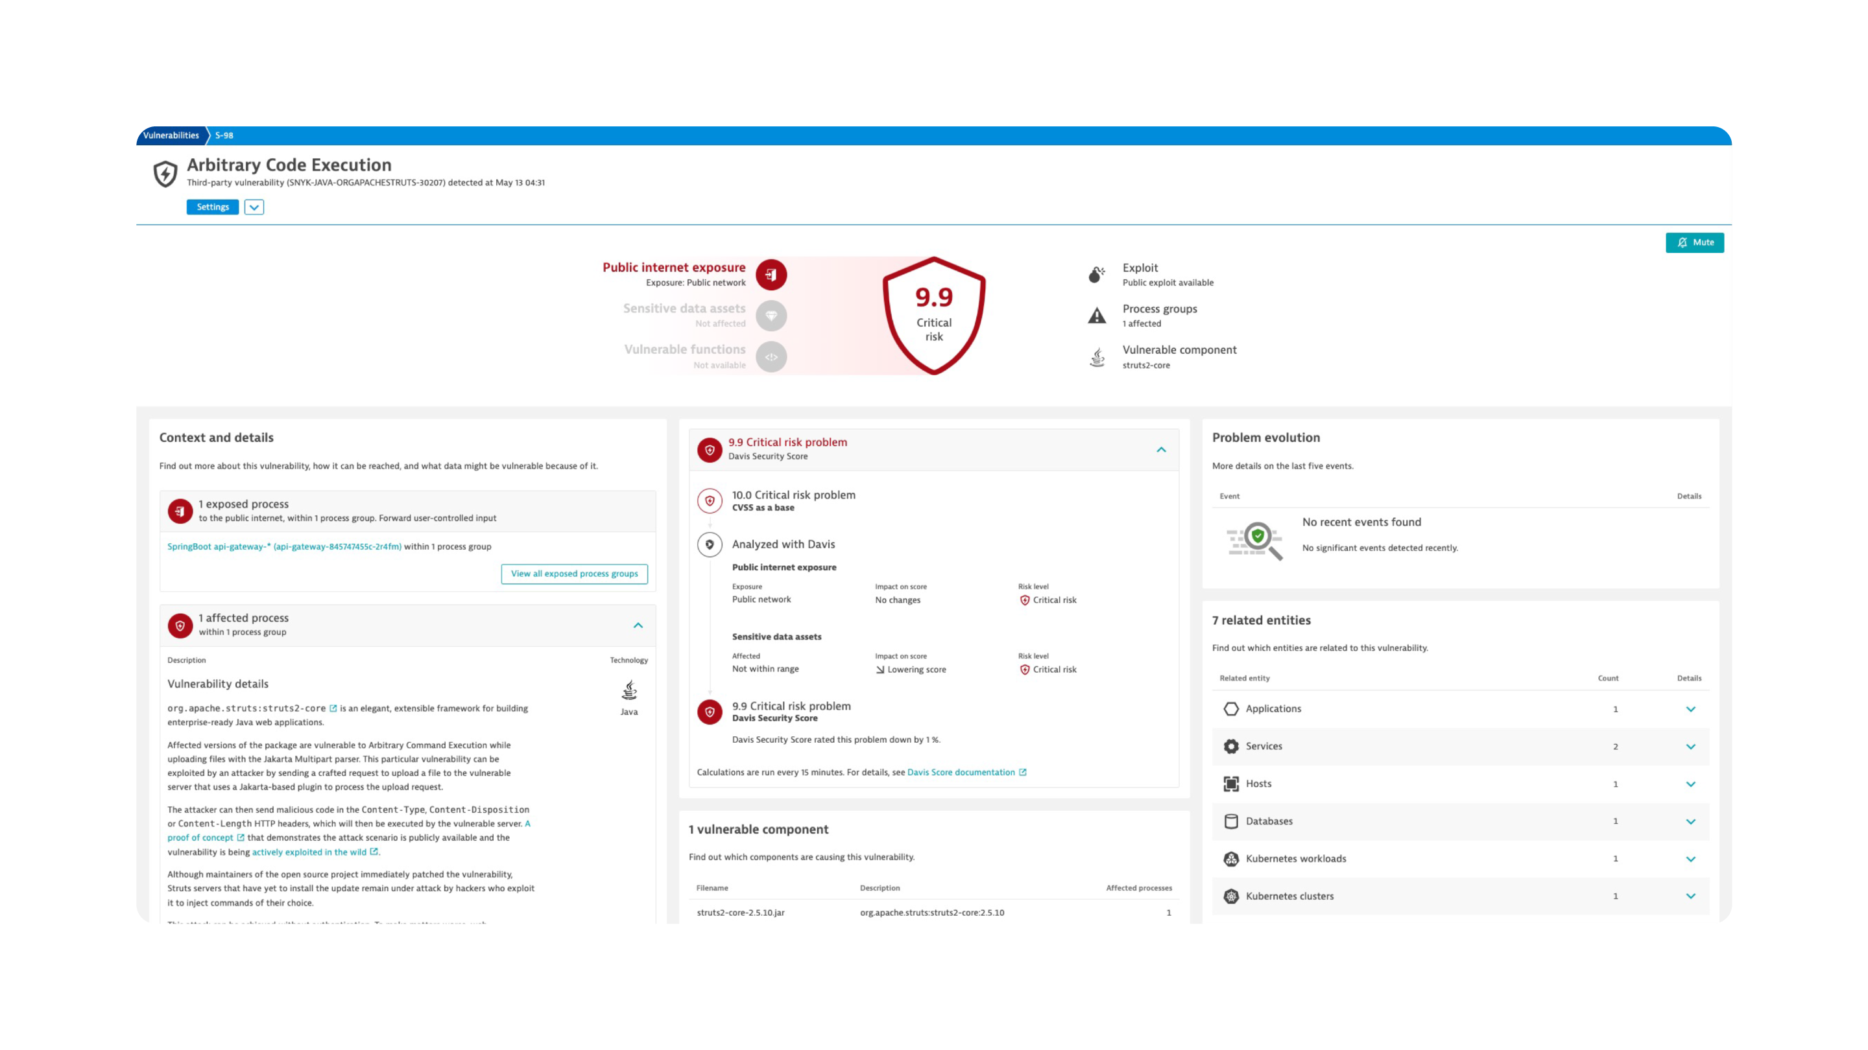Click the Davis Security Score header shield icon

tap(709, 449)
